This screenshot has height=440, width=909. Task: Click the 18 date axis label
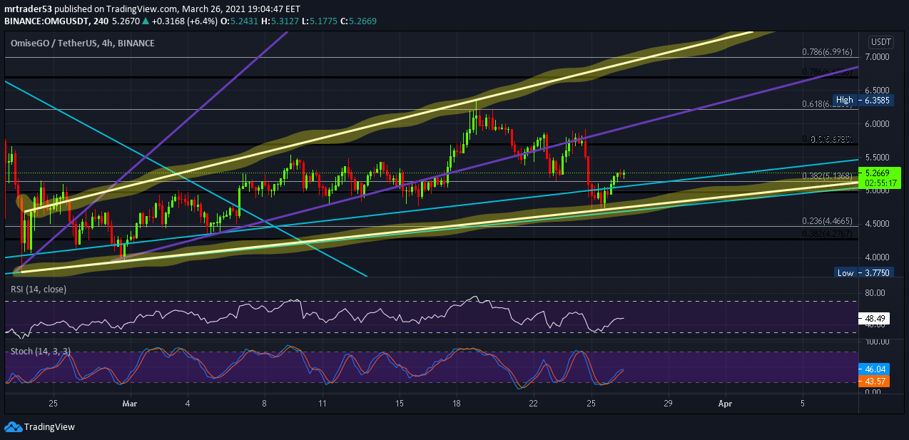point(457,404)
